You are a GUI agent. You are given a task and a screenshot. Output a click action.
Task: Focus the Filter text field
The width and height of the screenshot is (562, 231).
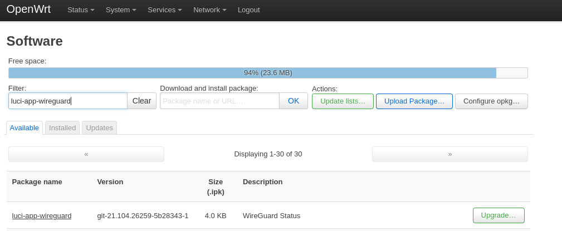coord(68,101)
